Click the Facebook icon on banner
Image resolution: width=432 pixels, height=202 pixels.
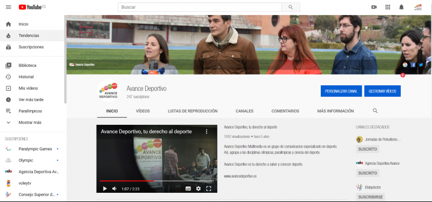(413, 65)
